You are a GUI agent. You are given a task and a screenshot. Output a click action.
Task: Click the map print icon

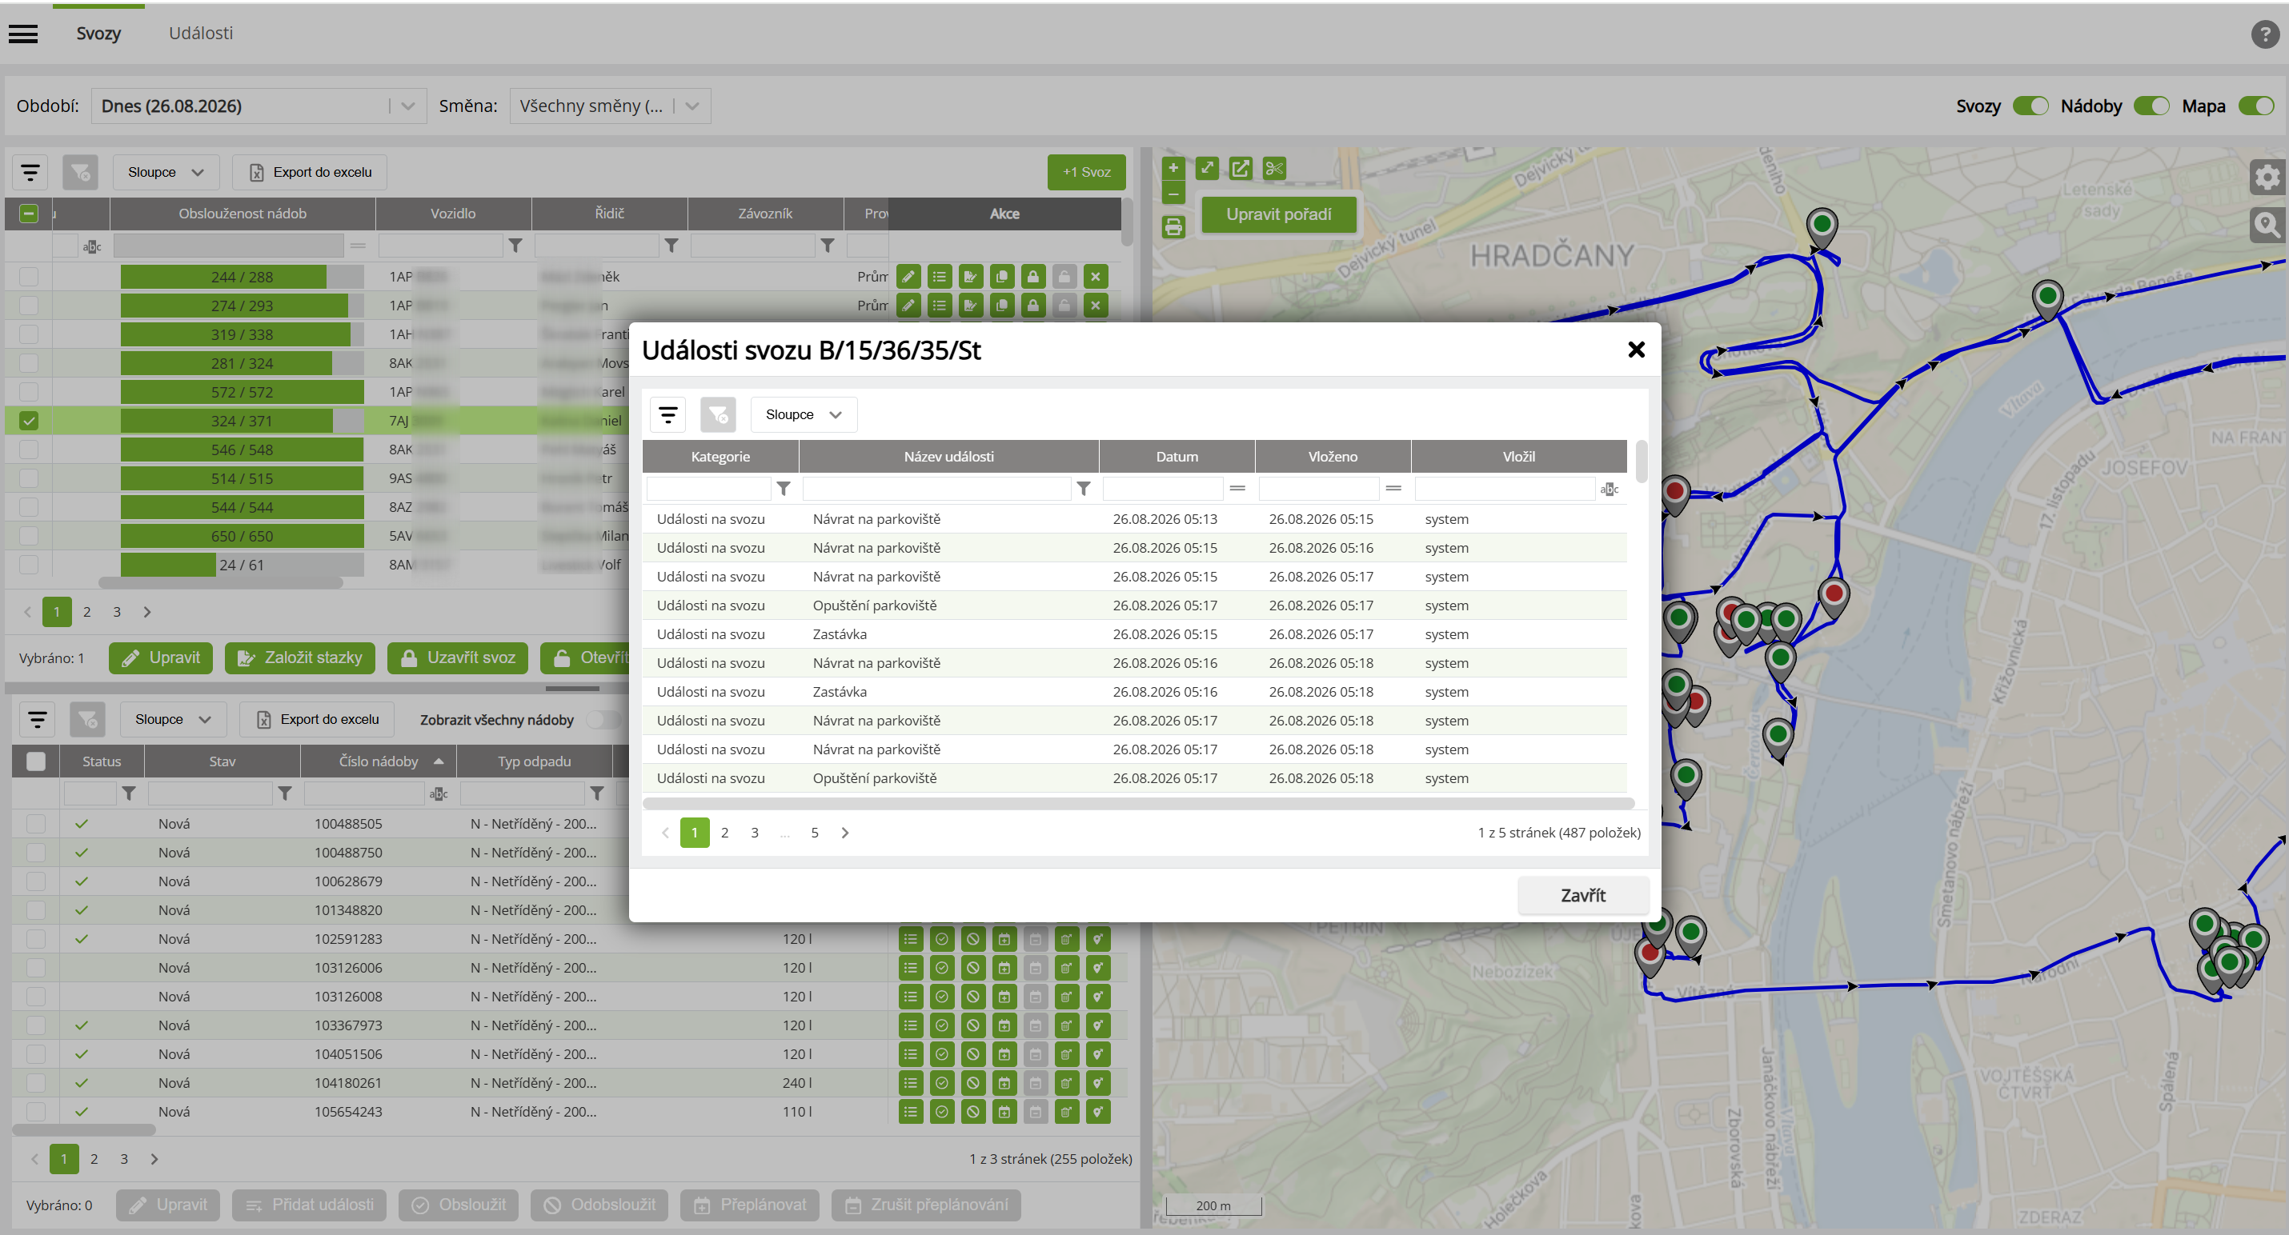(x=1173, y=227)
